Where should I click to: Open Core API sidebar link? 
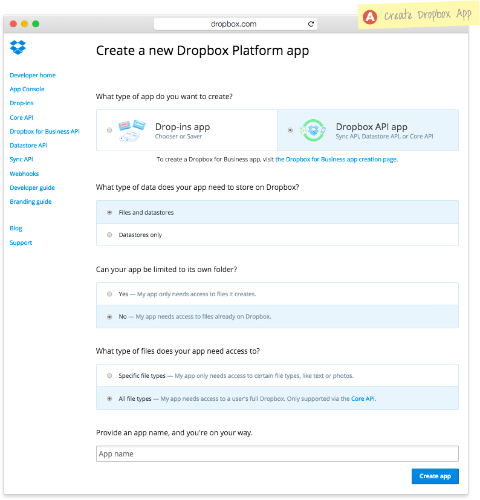(x=21, y=117)
